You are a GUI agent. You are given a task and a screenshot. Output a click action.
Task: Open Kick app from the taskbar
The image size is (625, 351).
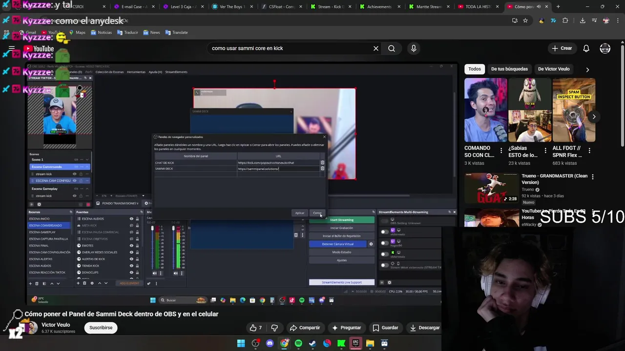(x=341, y=343)
